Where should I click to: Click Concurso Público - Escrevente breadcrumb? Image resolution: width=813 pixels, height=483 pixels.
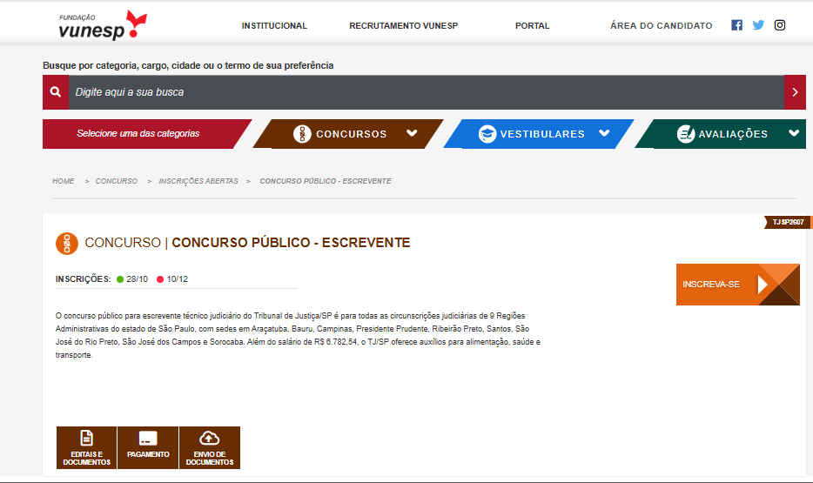326,181
